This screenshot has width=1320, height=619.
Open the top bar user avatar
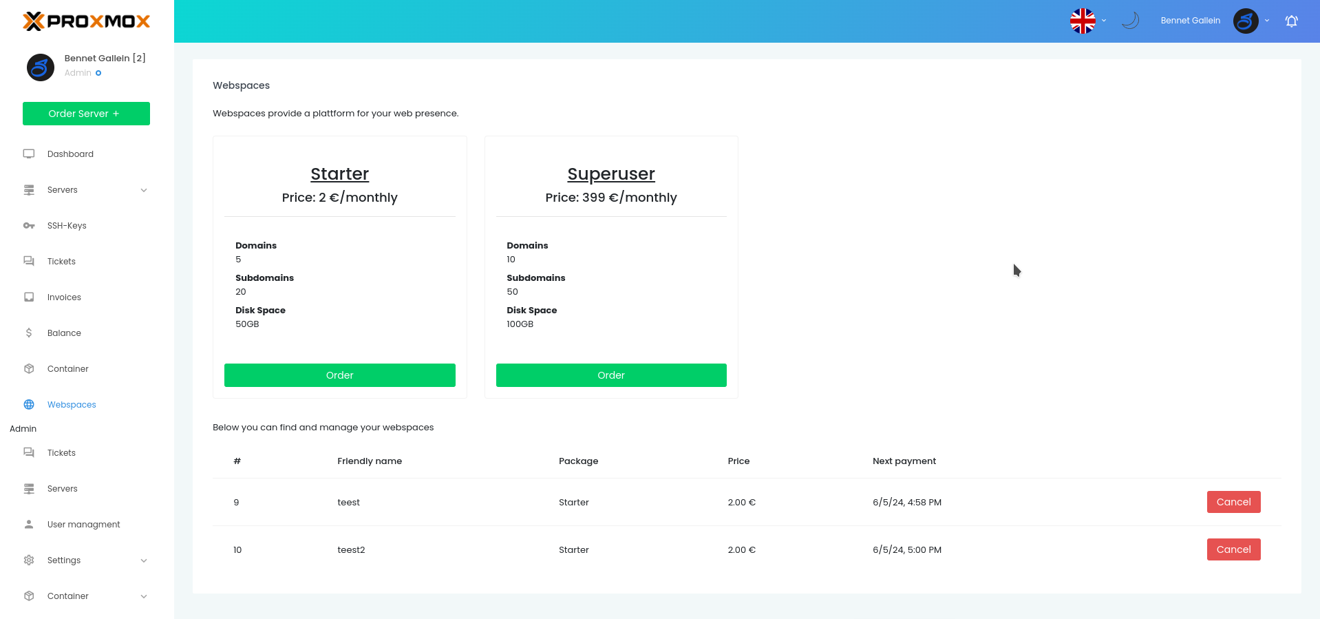1246,21
